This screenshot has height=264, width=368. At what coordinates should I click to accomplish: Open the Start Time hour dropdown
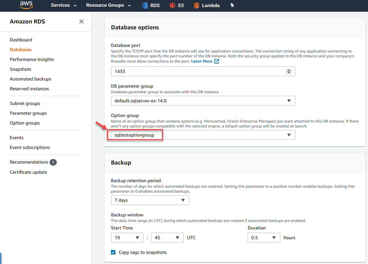coord(127,238)
